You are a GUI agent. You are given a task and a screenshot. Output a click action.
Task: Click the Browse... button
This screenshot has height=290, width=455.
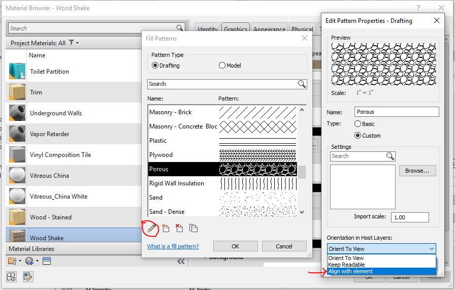click(417, 171)
